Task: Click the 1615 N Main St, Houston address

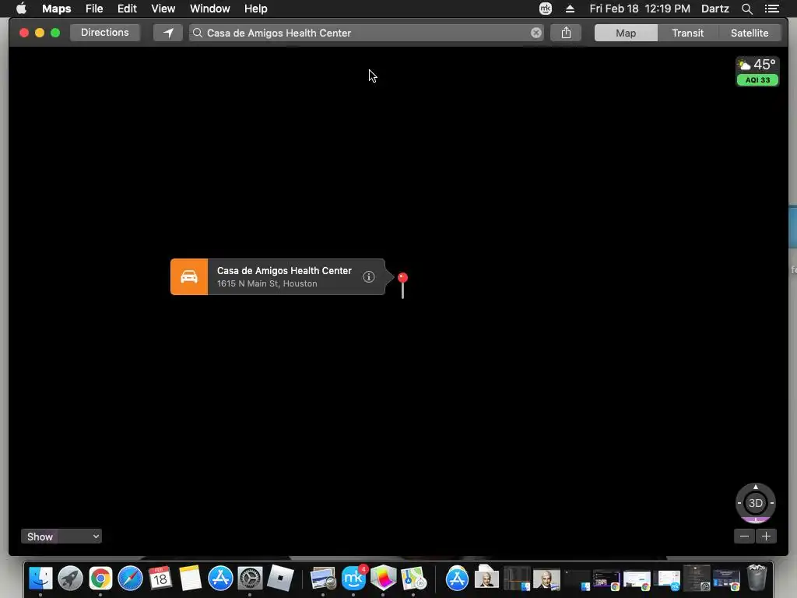Action: (x=267, y=283)
